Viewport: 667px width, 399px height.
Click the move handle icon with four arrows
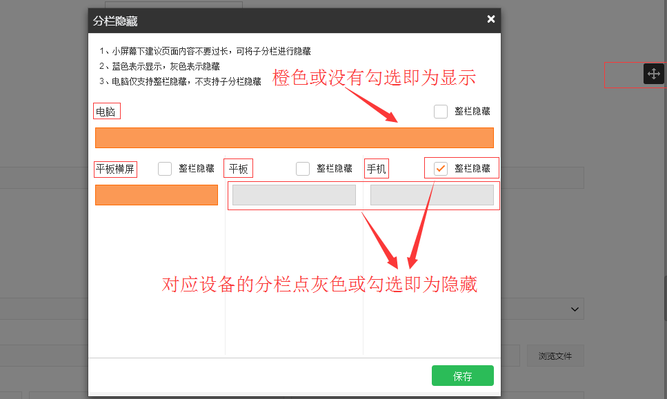pos(653,74)
